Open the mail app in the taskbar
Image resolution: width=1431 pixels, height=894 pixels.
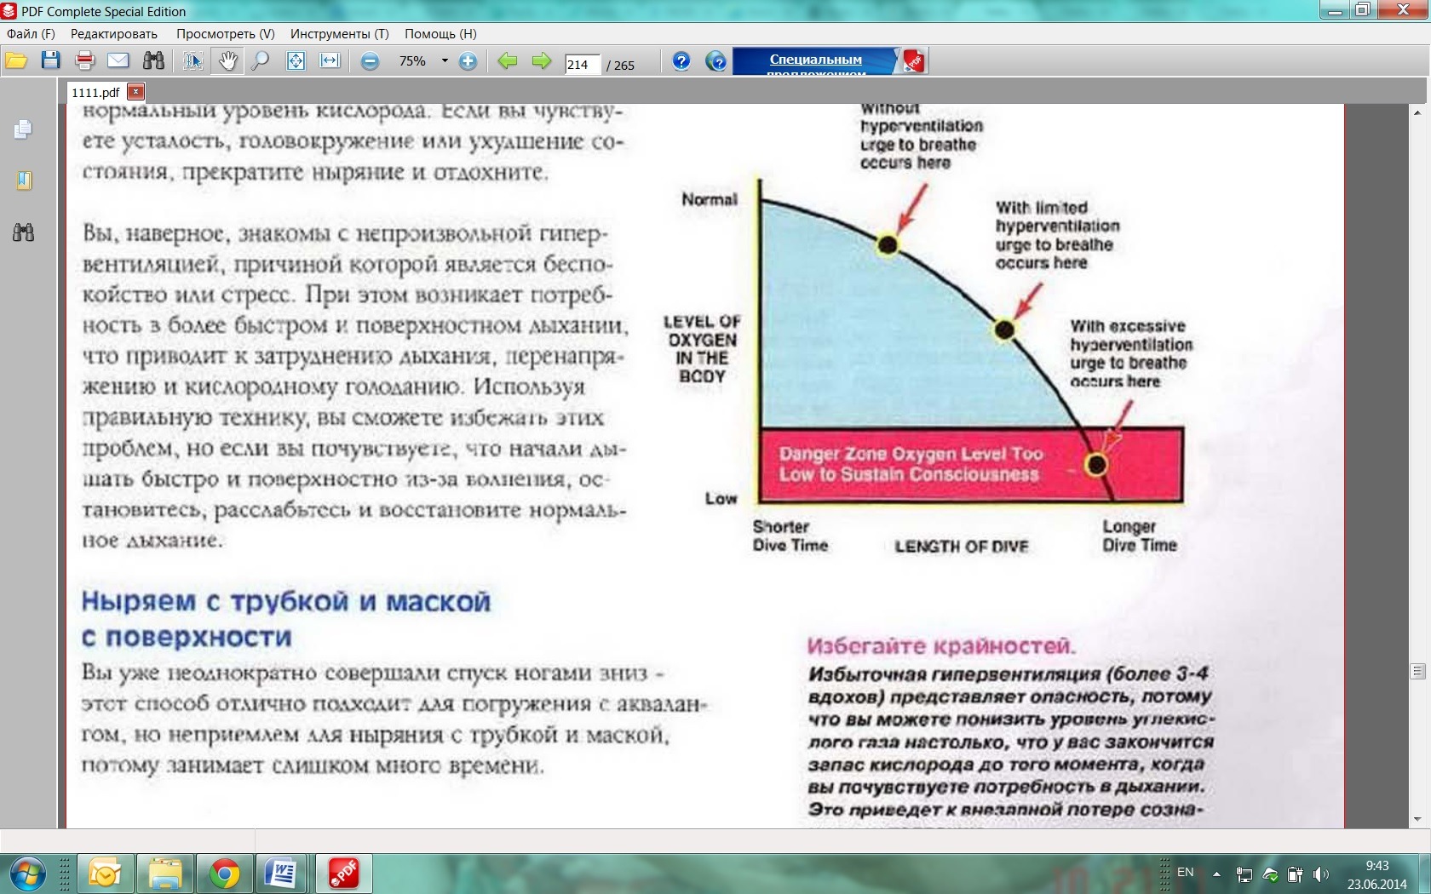(x=106, y=874)
